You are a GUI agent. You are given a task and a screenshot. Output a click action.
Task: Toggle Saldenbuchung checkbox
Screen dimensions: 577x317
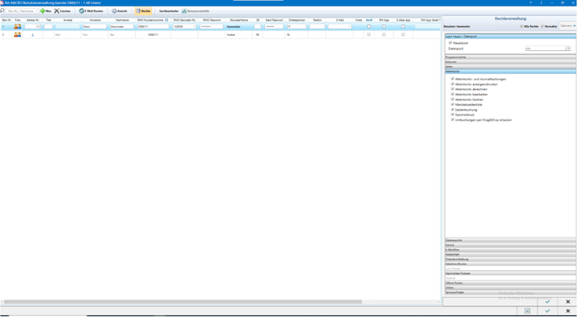pos(452,110)
